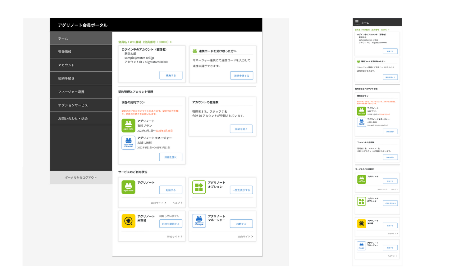Click member name link 会員名:WCI農場 in mobile layout
This screenshot has height=278, width=466.
(x=372, y=30)
